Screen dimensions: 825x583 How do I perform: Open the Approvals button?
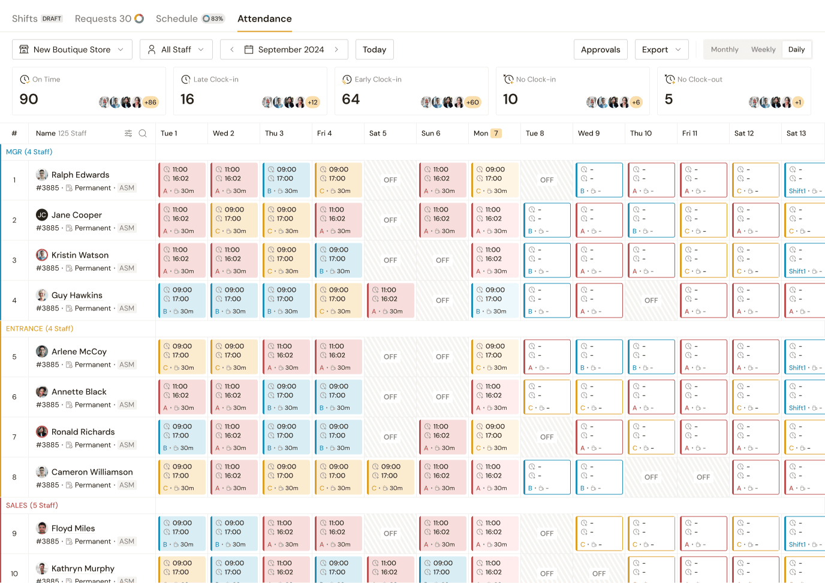[600, 50]
